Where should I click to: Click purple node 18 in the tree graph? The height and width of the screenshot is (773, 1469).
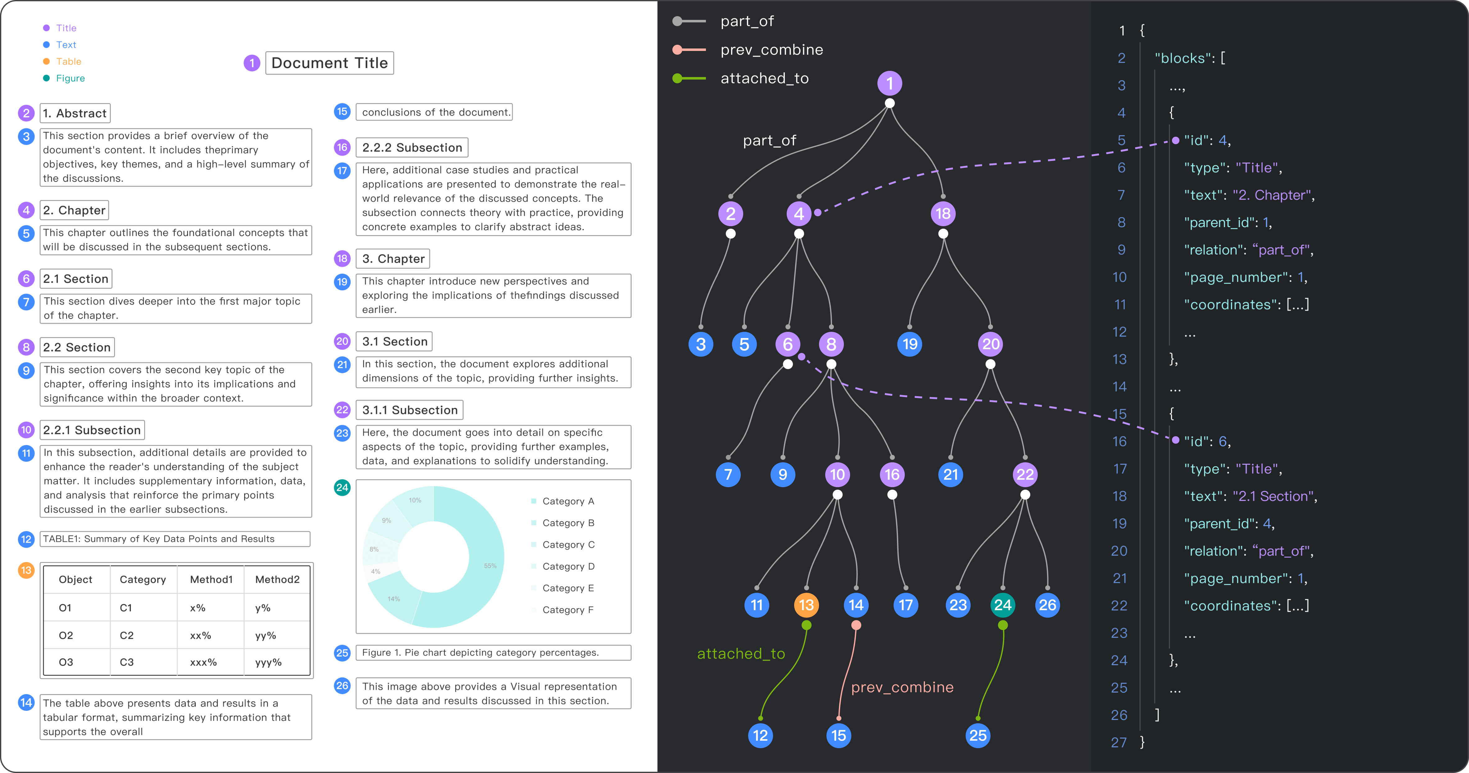coord(943,214)
